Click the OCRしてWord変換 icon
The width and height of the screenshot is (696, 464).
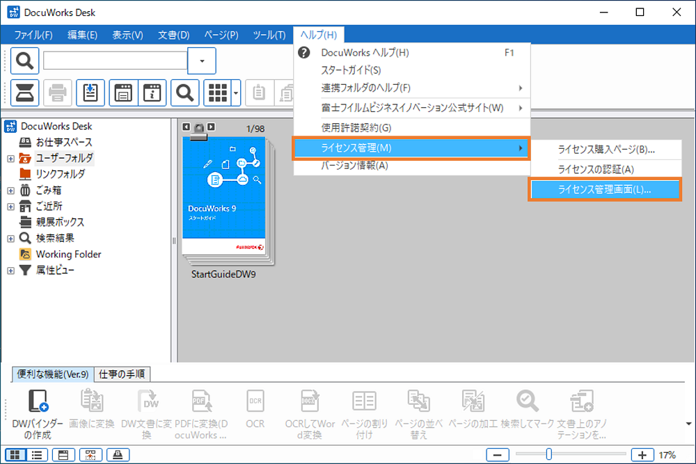pos(310,400)
